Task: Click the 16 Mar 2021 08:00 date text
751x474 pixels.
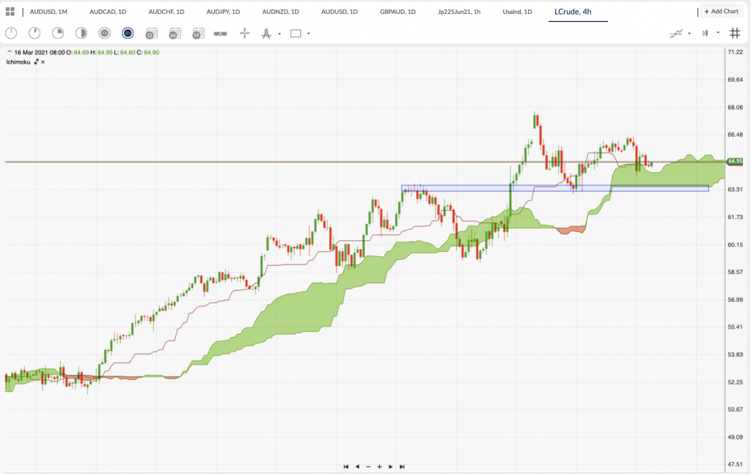Action: click(x=40, y=53)
